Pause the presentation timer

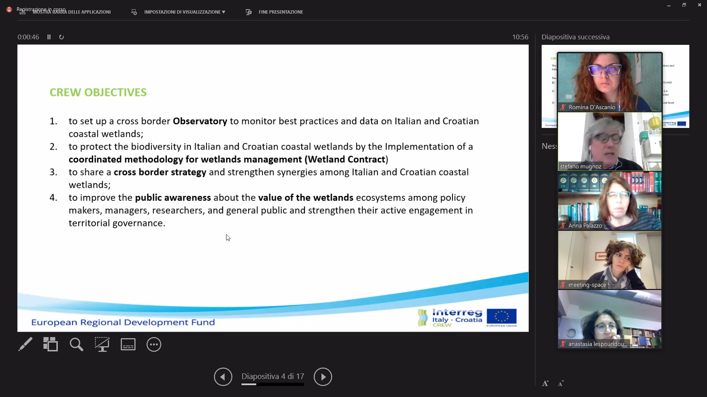click(x=49, y=37)
